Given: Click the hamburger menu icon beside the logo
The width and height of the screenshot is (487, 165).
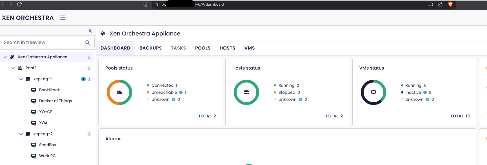Looking at the screenshot, I should pyautogui.click(x=63, y=18).
